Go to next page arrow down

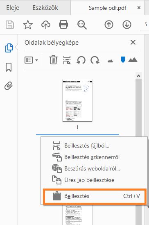point(127,25)
